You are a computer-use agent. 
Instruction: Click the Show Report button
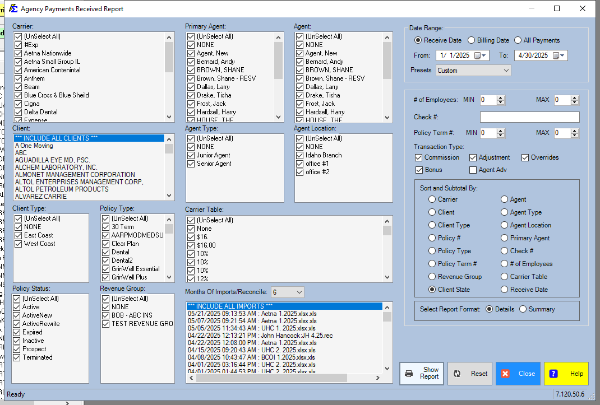pos(422,374)
